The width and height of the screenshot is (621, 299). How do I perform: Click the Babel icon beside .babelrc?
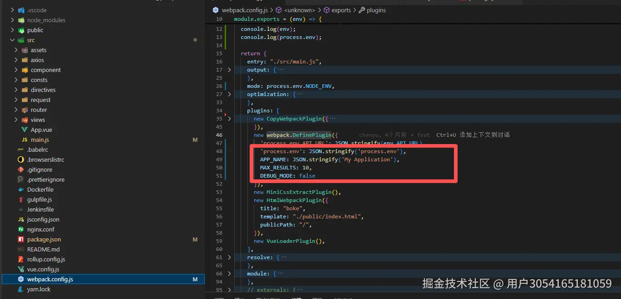(x=21, y=149)
